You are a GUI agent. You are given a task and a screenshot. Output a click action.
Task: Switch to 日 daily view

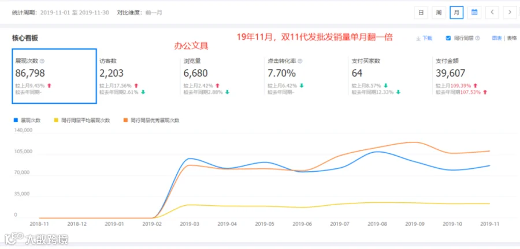click(x=421, y=13)
